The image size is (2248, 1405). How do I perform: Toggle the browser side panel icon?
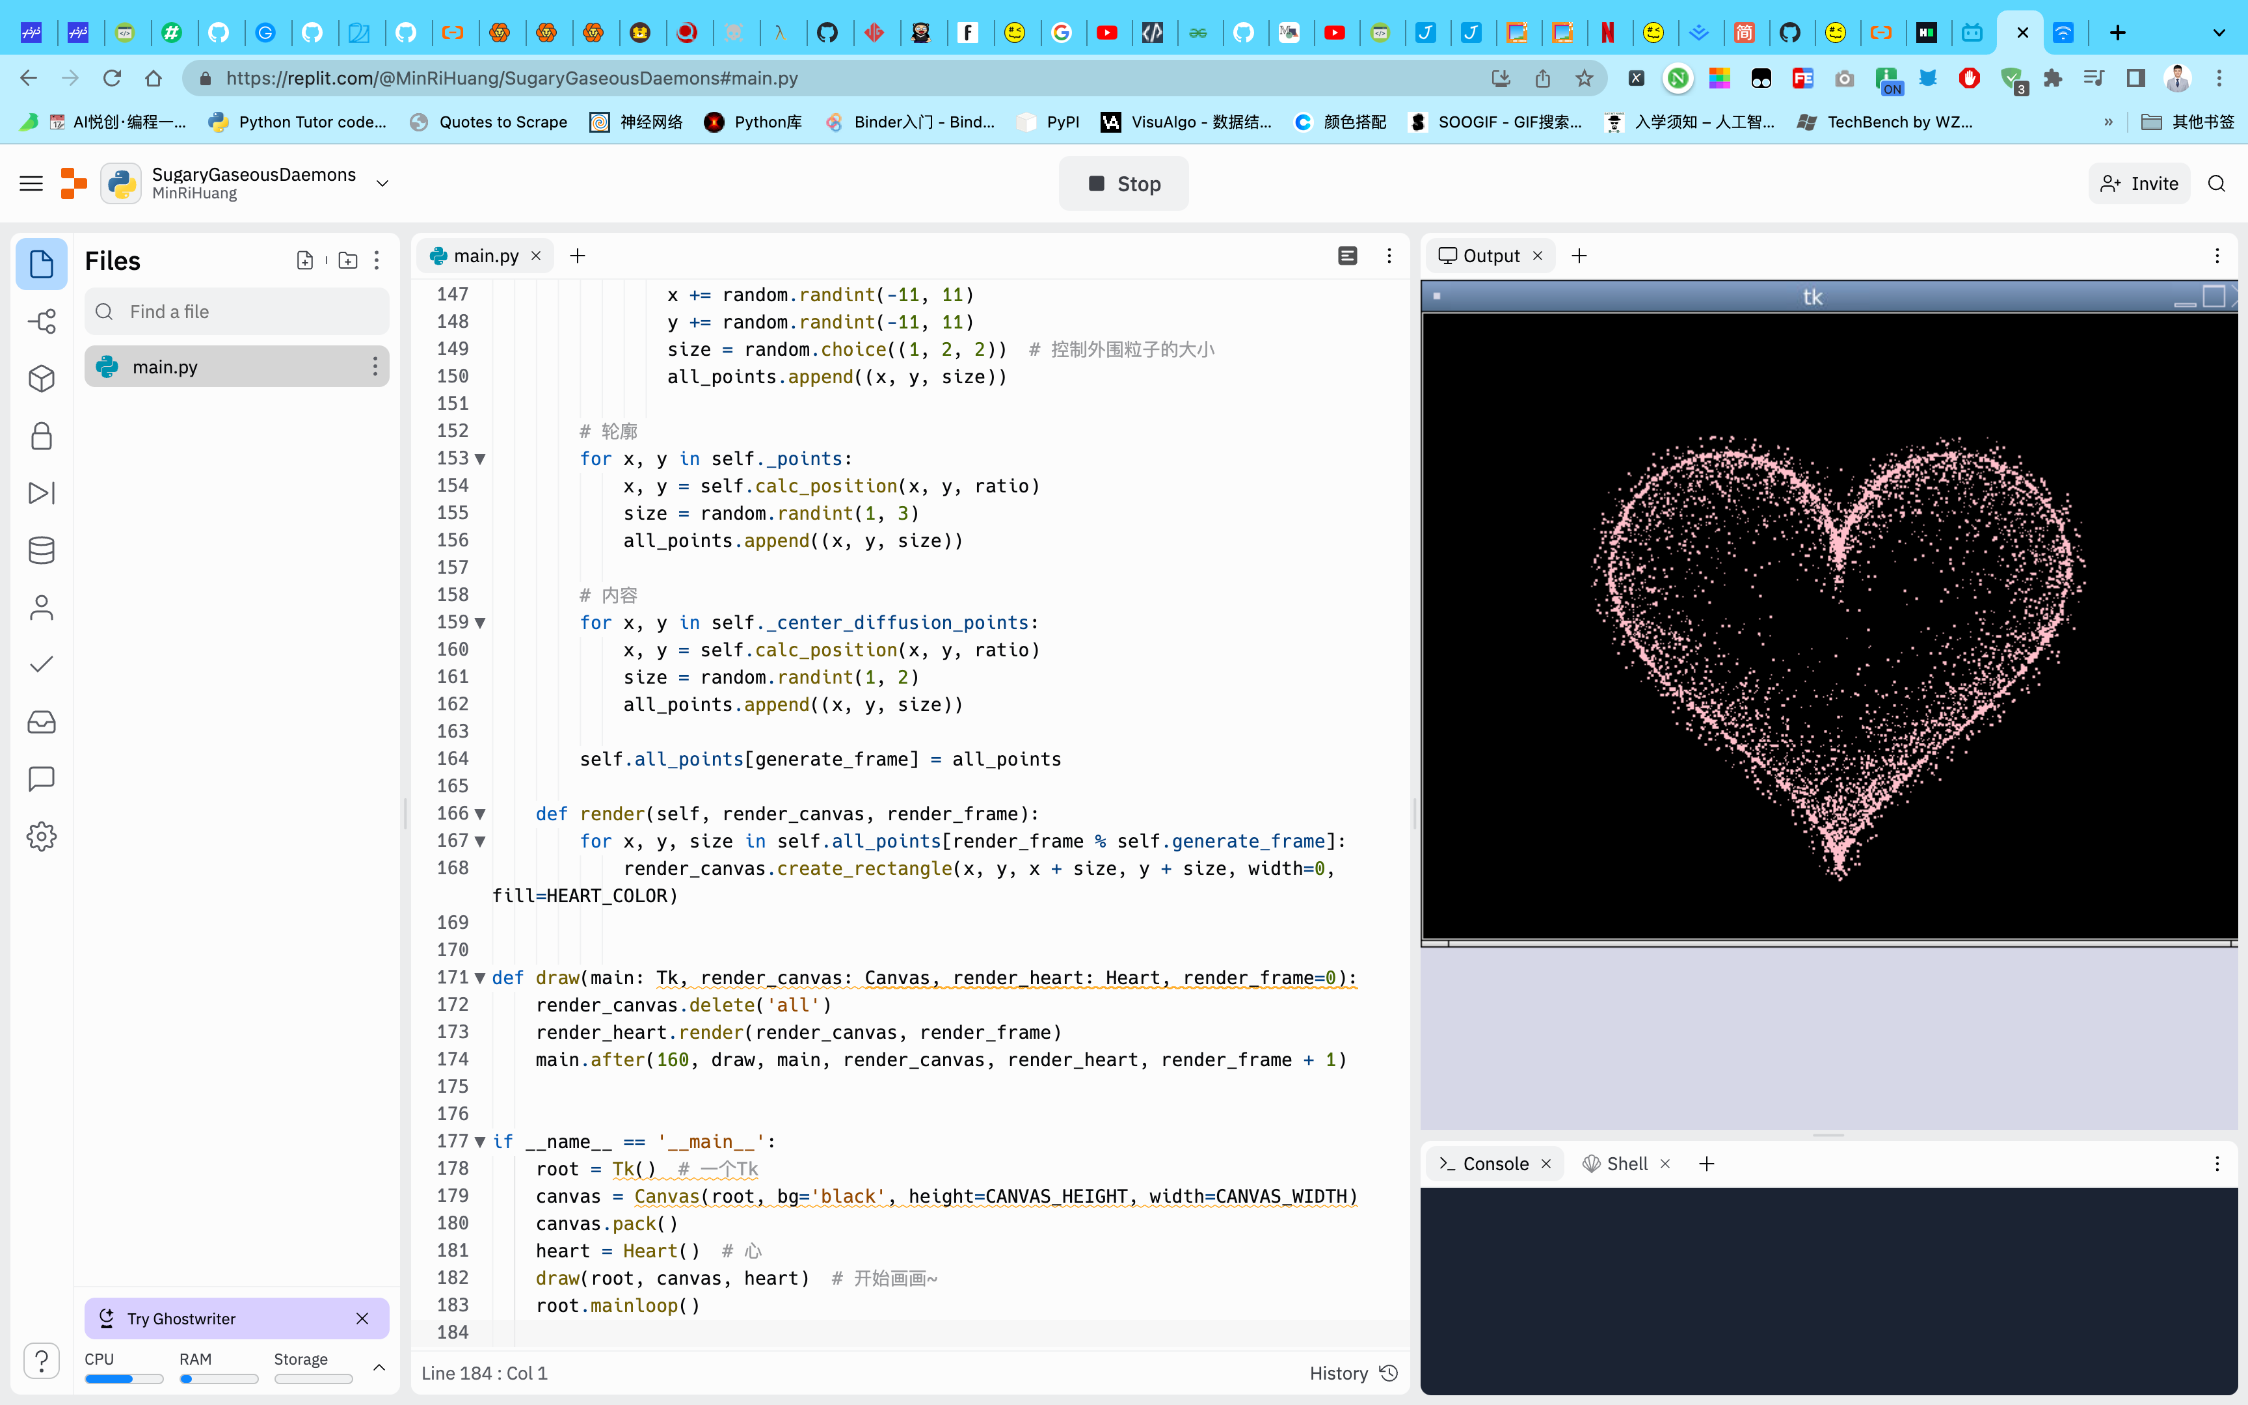click(x=2135, y=78)
